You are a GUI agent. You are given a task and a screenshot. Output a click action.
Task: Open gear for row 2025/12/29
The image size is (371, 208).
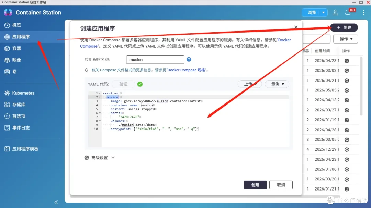click(x=347, y=150)
